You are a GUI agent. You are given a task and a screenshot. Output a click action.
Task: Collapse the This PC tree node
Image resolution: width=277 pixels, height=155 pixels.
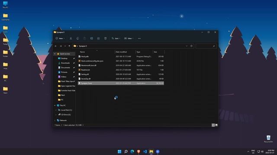click(x=55, y=105)
